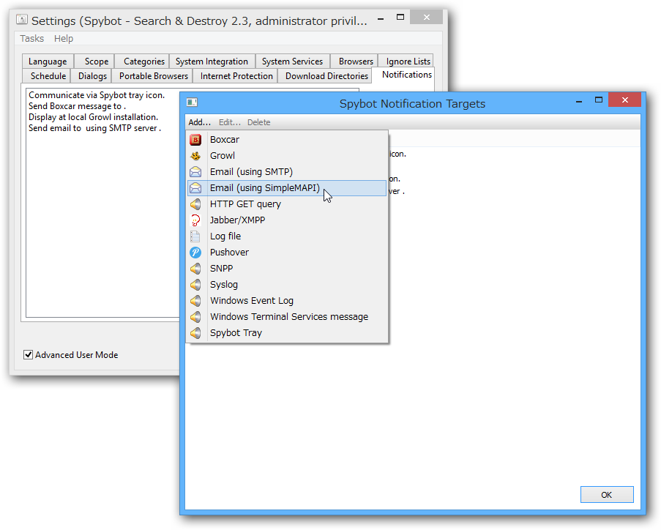Select Windows Terminal Services message entry

(x=287, y=317)
